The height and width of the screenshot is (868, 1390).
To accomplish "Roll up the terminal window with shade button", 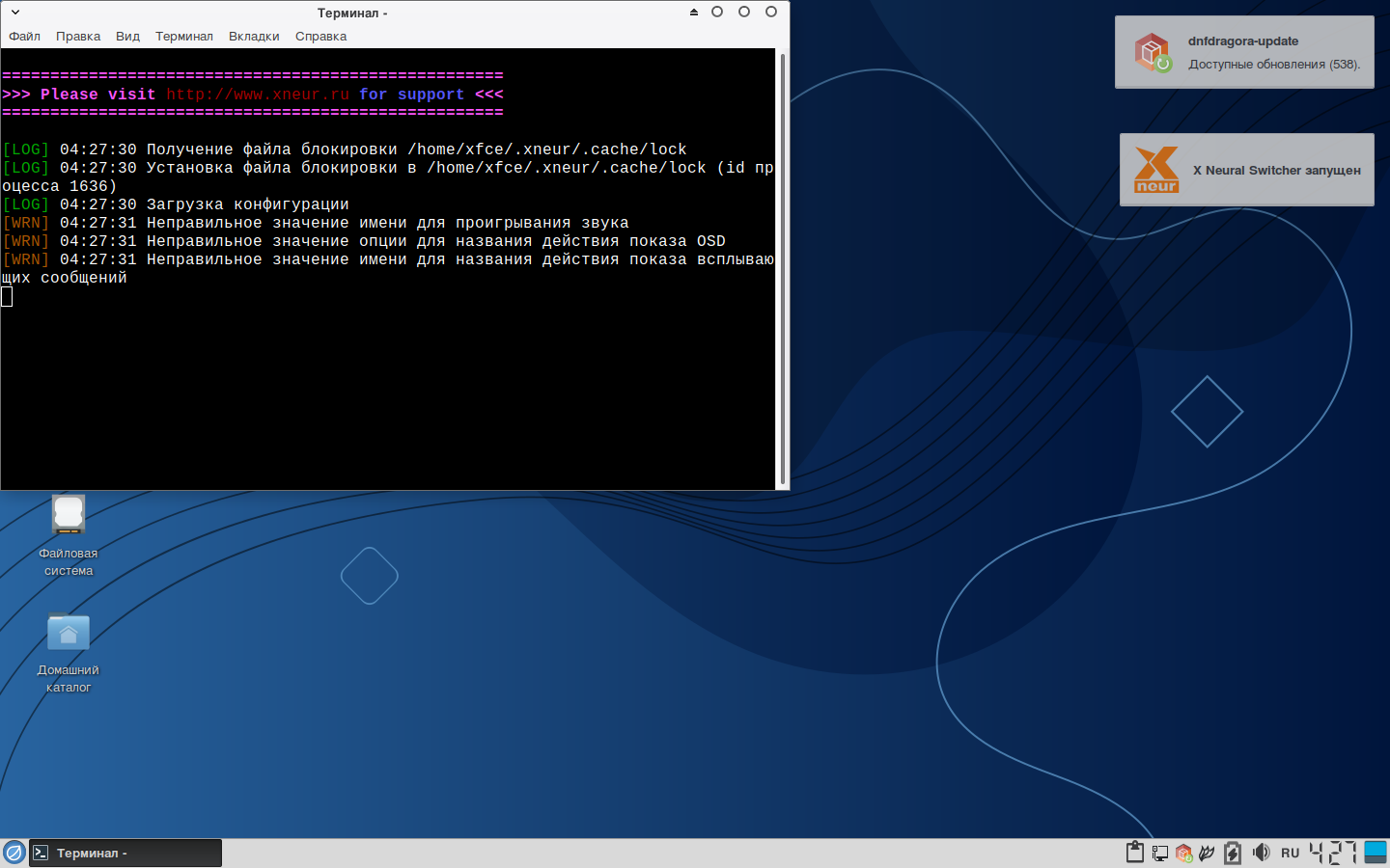I will [x=693, y=13].
